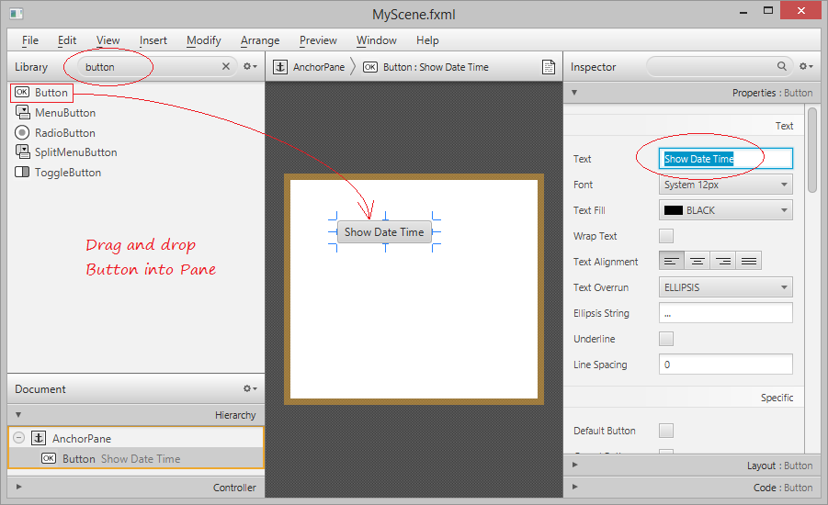828x505 pixels.
Task: Select the AnchorPane row in Hierarchy
Action: click(136, 438)
